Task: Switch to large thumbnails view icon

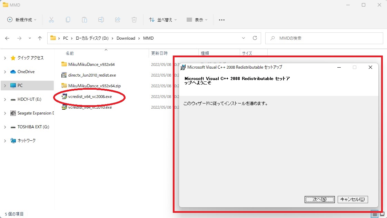Action: point(382,214)
